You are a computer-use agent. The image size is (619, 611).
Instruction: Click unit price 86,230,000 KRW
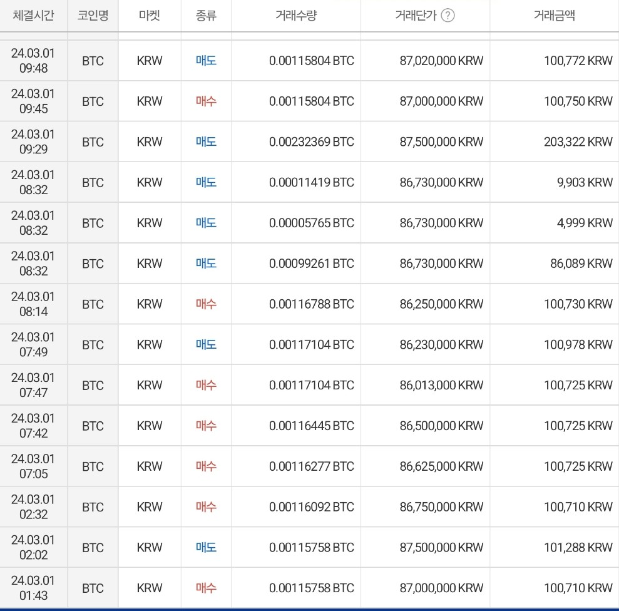pos(441,345)
